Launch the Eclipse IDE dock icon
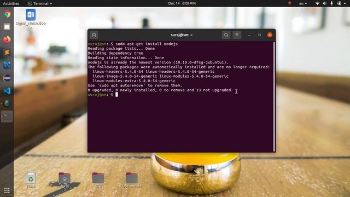 (x=7, y=78)
